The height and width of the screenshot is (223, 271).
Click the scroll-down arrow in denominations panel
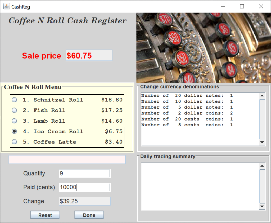coord(262,142)
